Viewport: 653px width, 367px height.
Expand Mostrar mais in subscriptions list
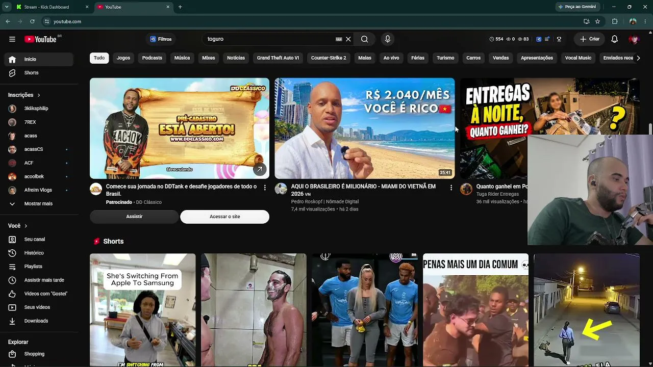(x=39, y=203)
